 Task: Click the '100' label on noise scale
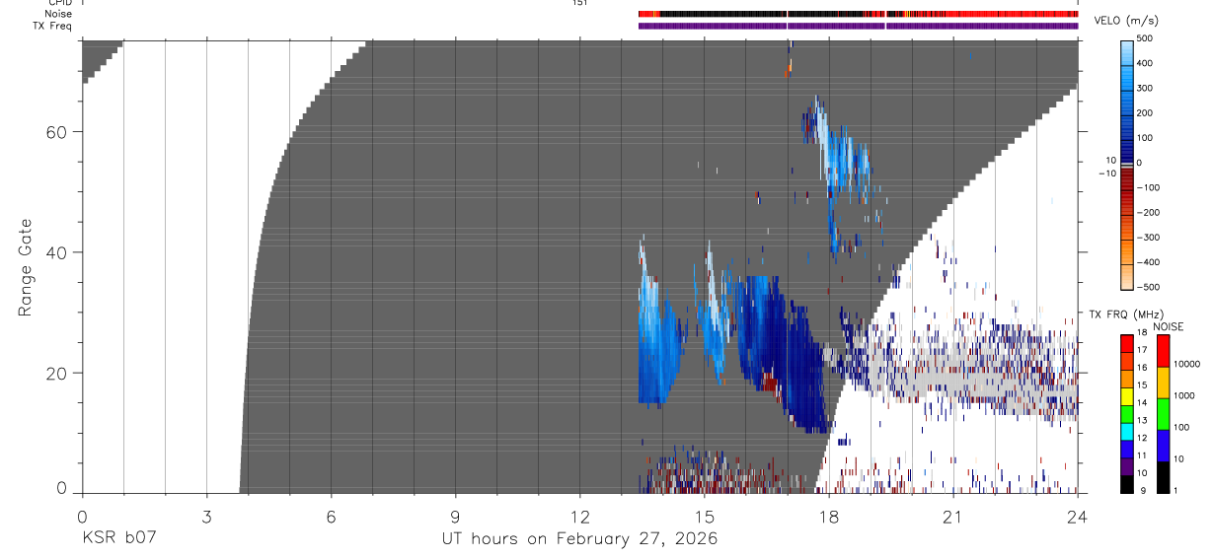[x=1179, y=427]
